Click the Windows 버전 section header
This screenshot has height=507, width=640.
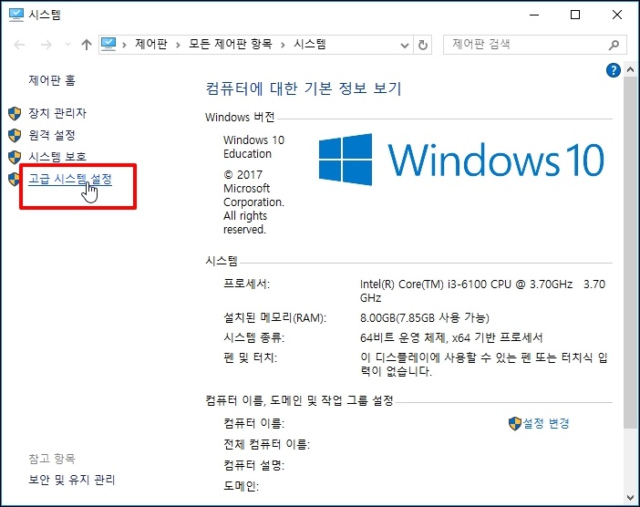(240, 117)
